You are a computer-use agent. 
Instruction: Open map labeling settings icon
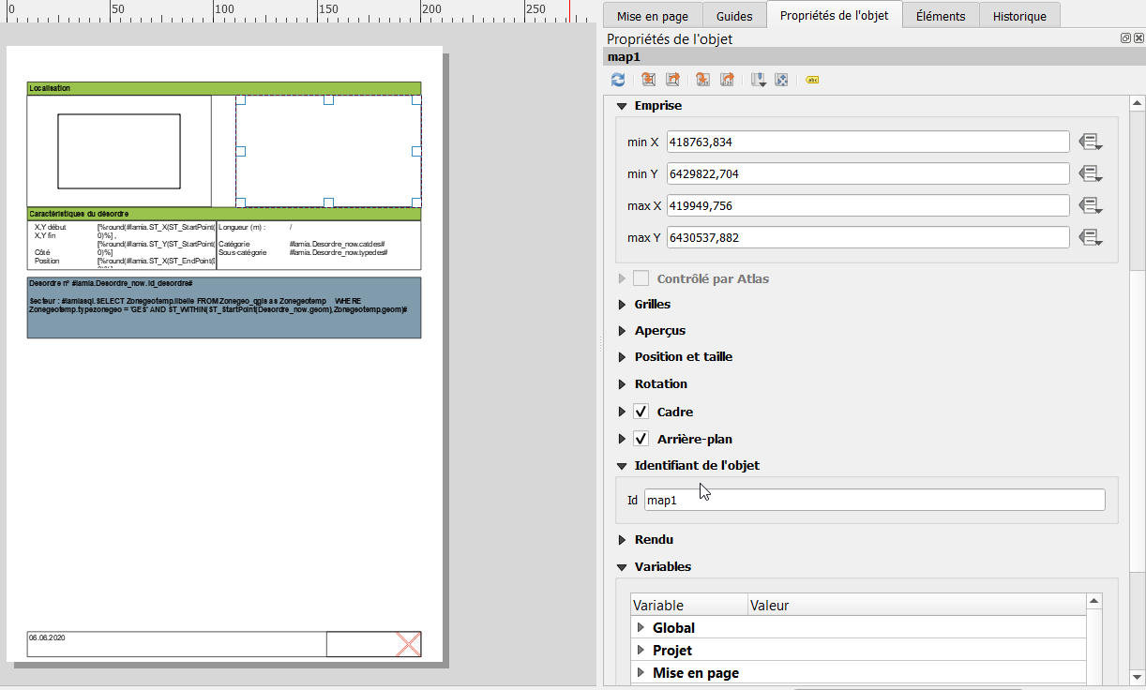[x=812, y=81]
